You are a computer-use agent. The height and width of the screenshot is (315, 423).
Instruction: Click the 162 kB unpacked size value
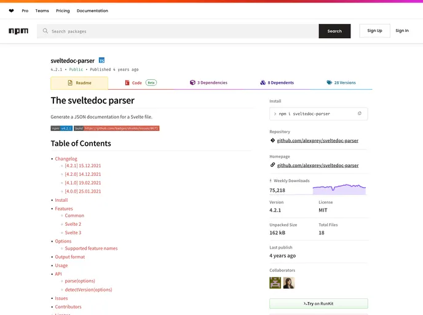(x=277, y=233)
